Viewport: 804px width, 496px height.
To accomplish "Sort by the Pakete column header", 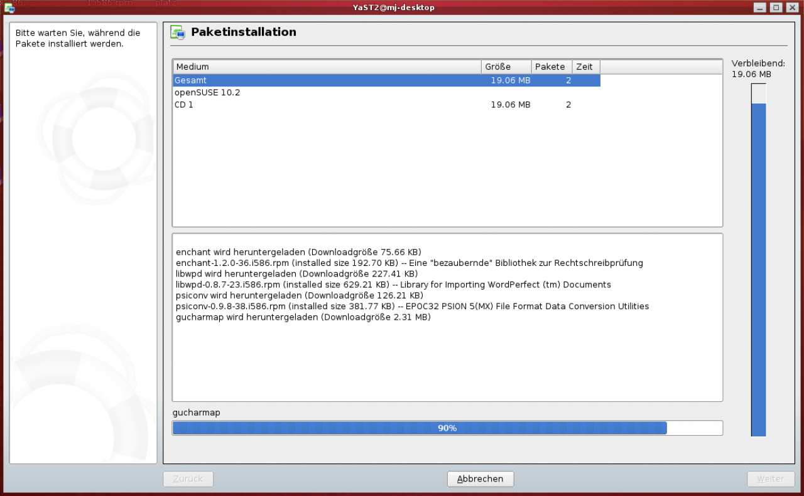I will (551, 66).
